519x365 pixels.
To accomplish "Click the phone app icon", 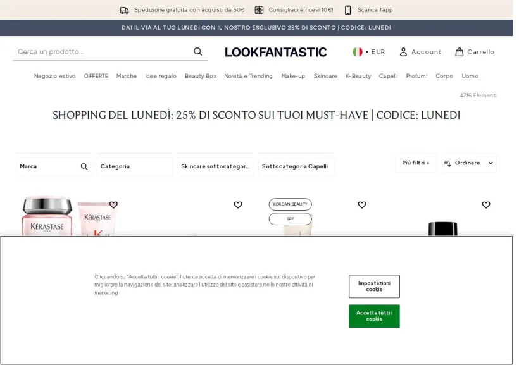I will [x=347, y=10].
